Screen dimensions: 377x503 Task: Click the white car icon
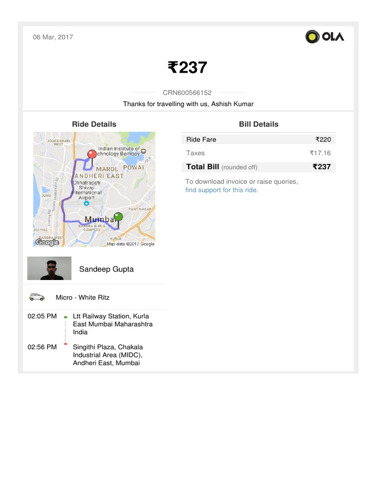[37, 297]
